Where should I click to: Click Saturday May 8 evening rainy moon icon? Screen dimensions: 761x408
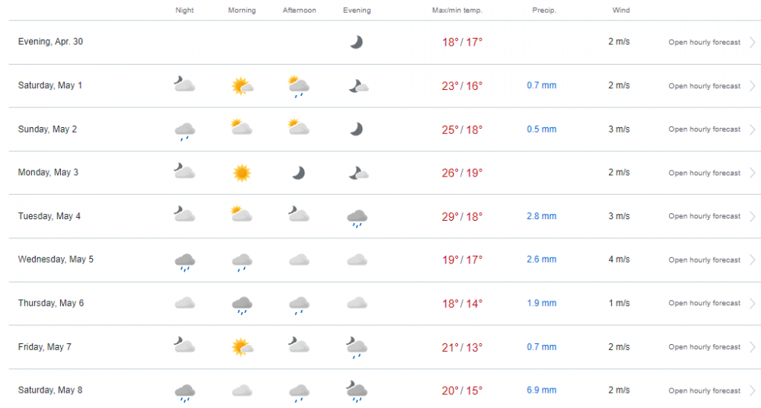356,390
